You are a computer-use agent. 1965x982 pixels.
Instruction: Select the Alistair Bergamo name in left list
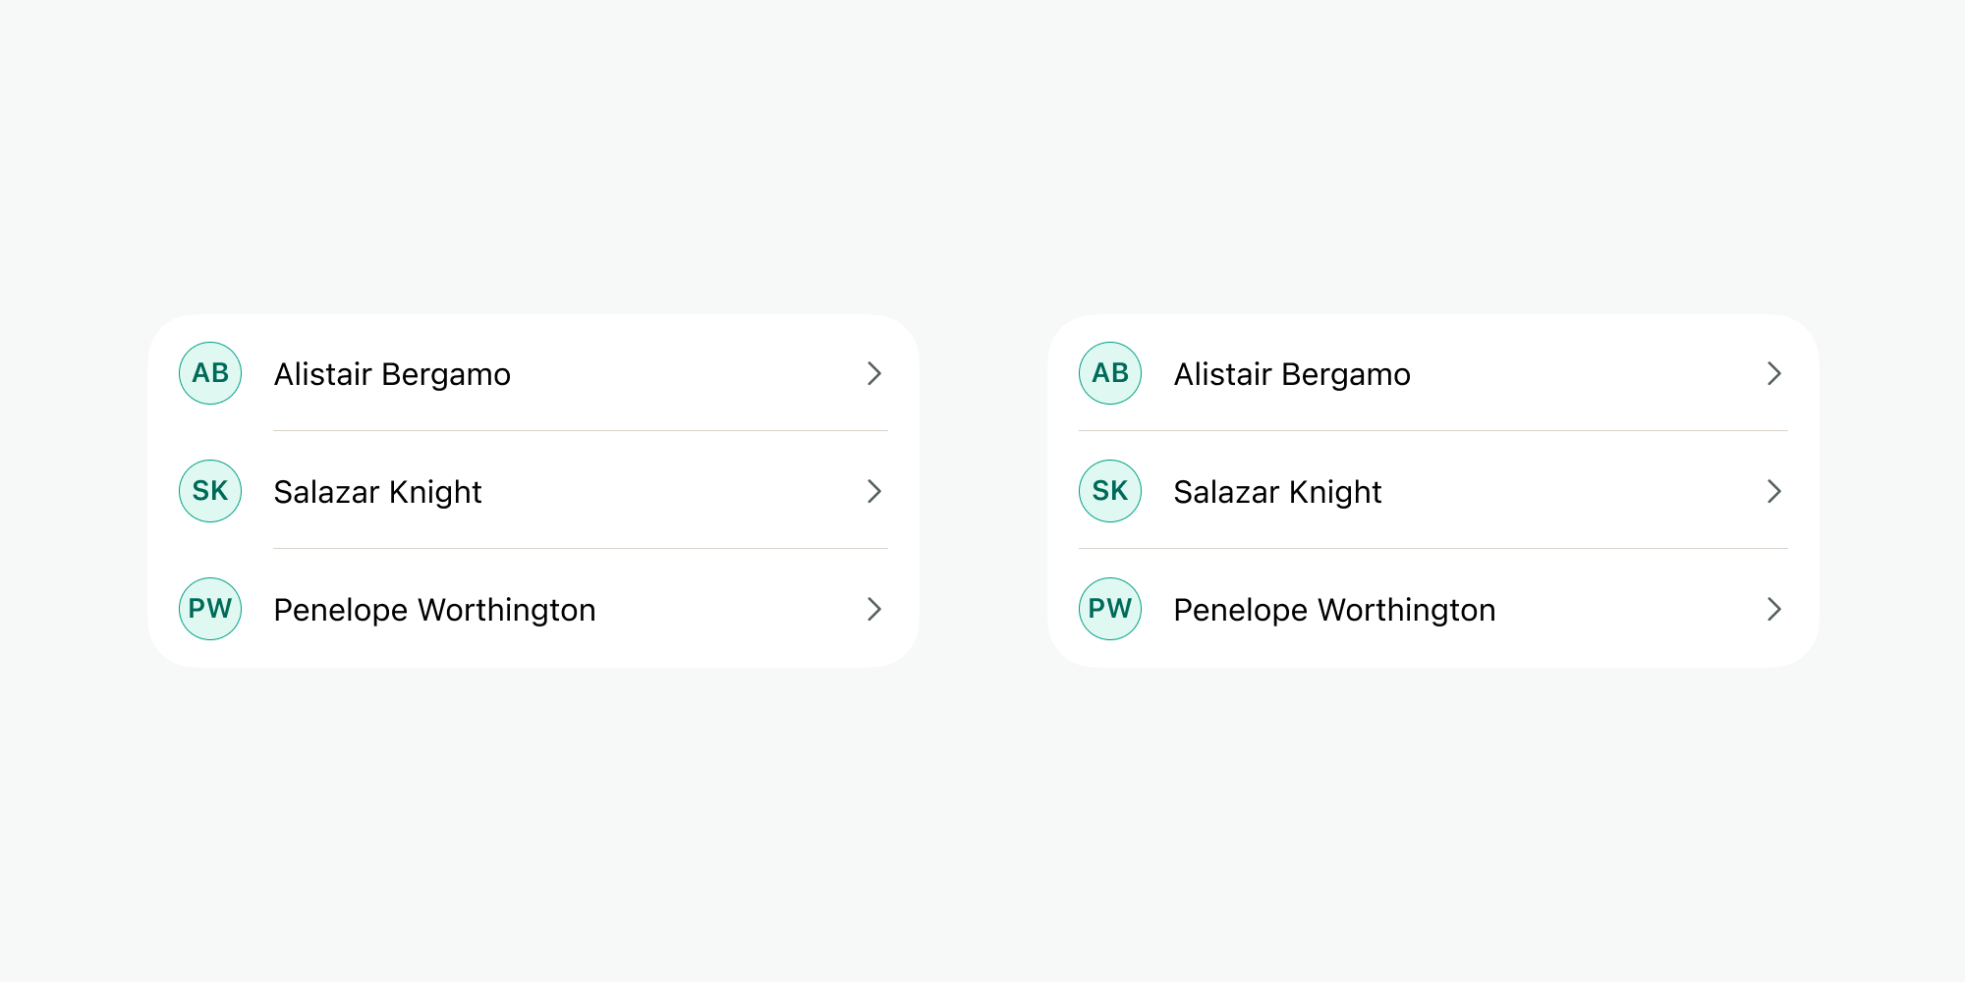tap(392, 374)
